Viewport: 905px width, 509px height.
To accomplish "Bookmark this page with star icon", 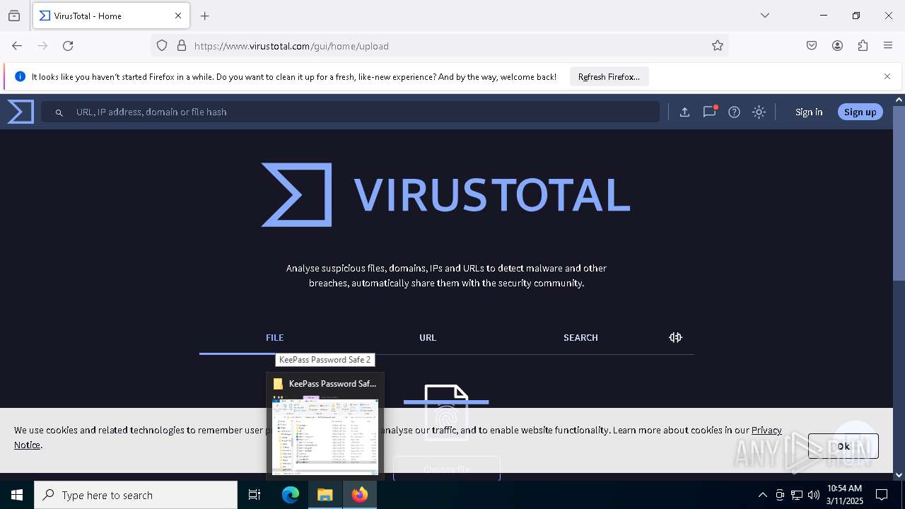I will tap(718, 45).
